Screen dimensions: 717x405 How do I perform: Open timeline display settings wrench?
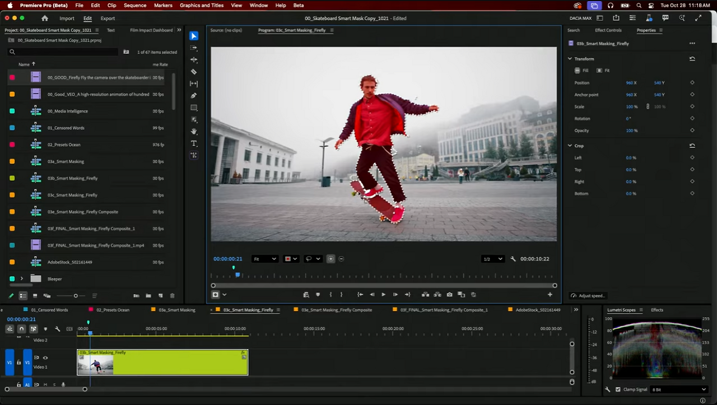coord(57,329)
